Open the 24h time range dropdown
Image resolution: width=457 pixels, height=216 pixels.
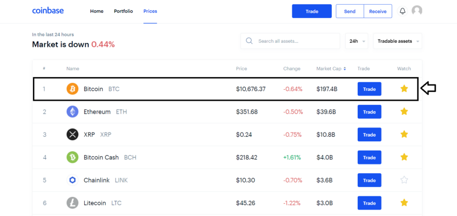(357, 41)
